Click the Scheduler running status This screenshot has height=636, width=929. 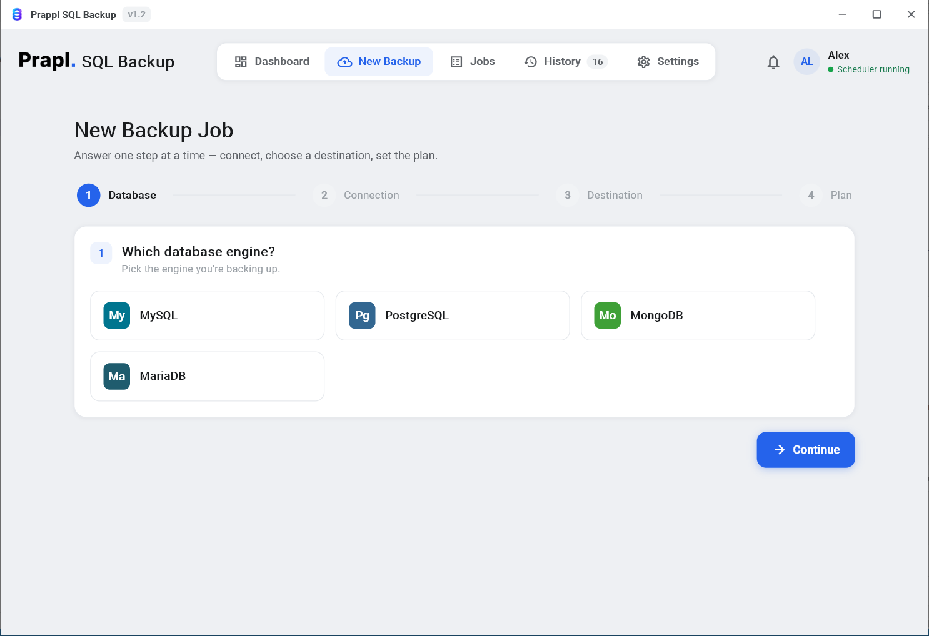tap(869, 69)
